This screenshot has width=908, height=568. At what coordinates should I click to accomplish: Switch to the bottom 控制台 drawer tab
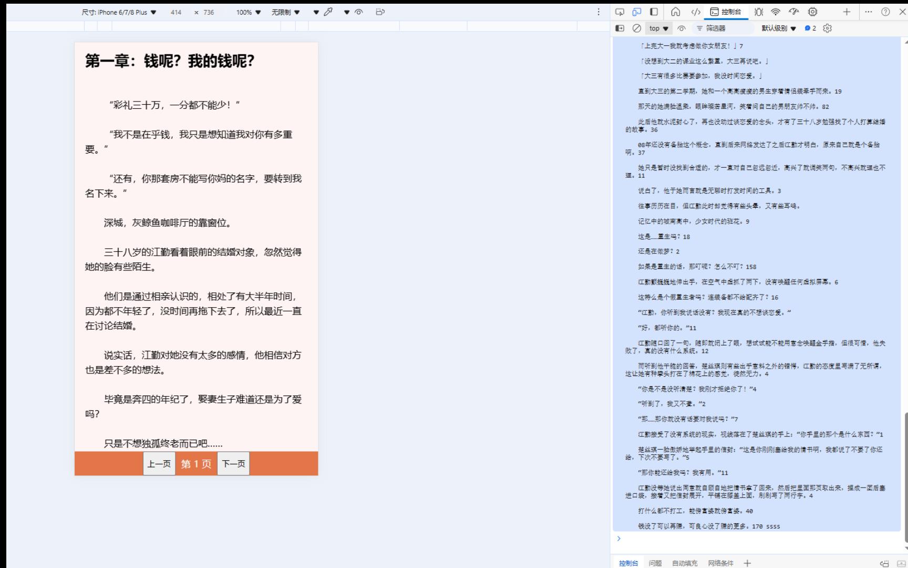click(628, 563)
